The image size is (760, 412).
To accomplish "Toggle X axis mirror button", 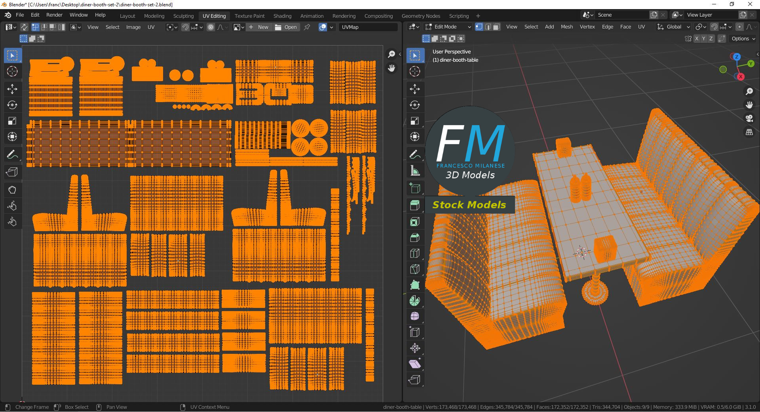I will coord(696,38).
